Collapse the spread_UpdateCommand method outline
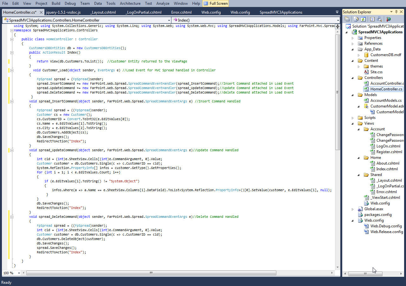The width and height of the screenshot is (406, 286). click(x=12, y=150)
